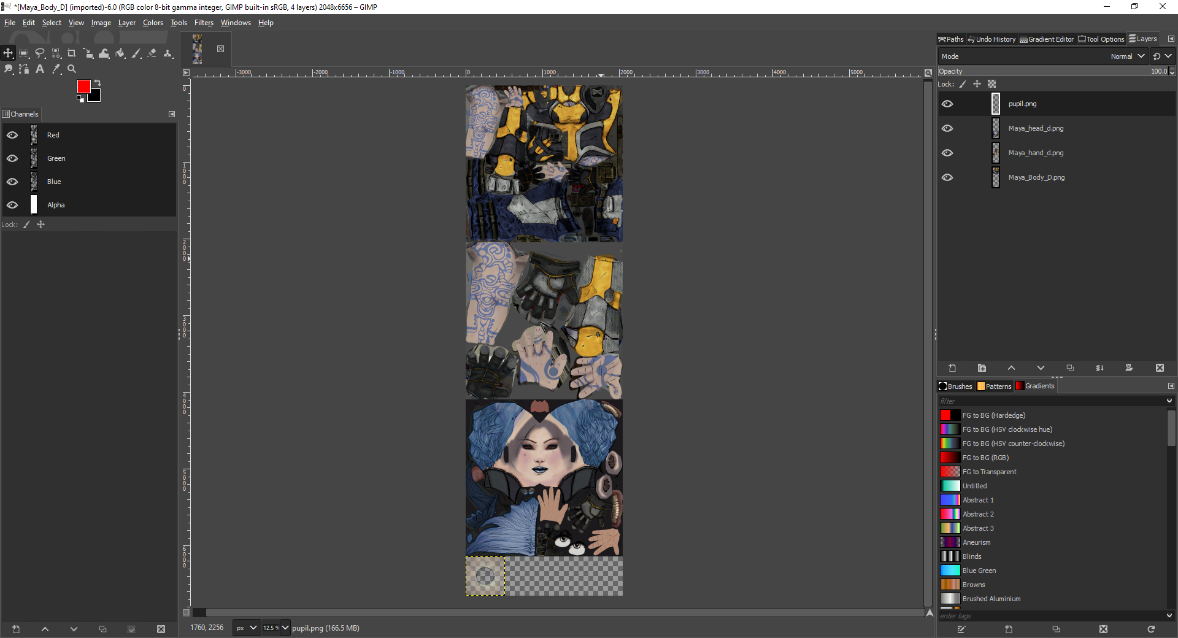
Task: Refresh the gradients list
Action: 1151,629
